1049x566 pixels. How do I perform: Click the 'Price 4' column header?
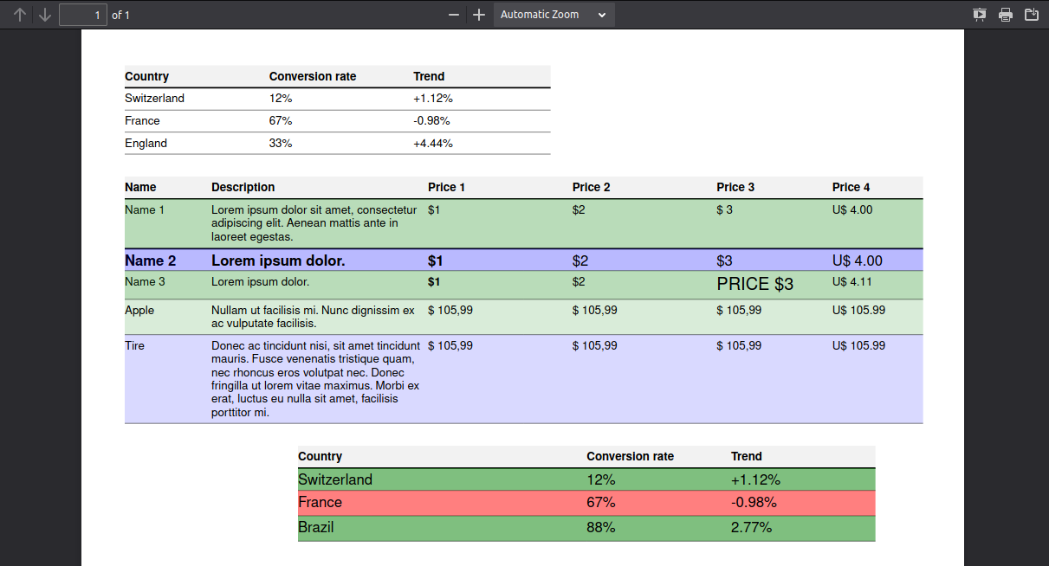pos(852,187)
